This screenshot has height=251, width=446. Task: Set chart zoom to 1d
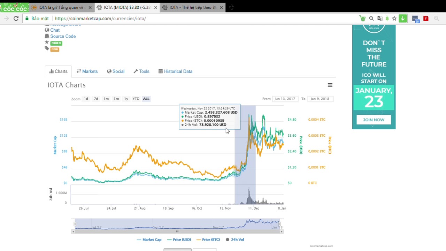(x=86, y=99)
